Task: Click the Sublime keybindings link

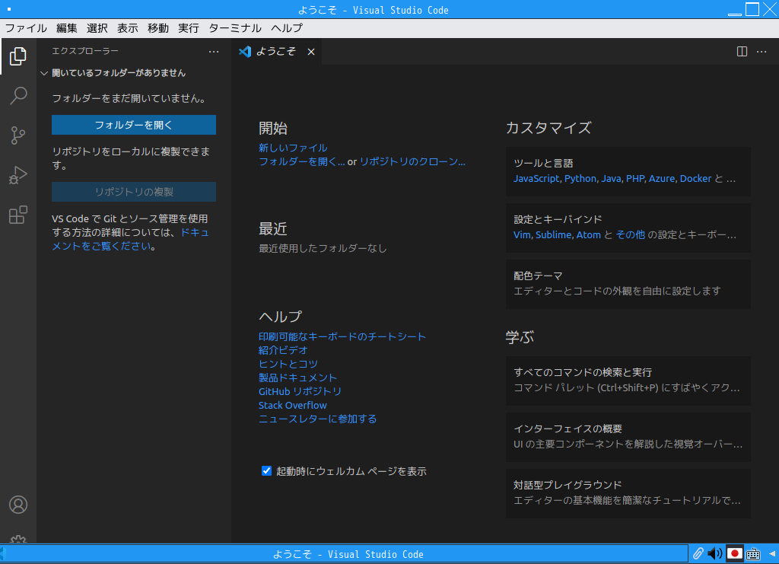Action: pos(554,234)
